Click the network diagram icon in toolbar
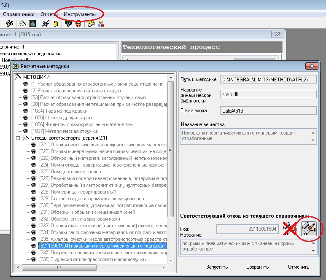Image resolution: width=326 pixels, height=280 pixels. tap(101, 24)
